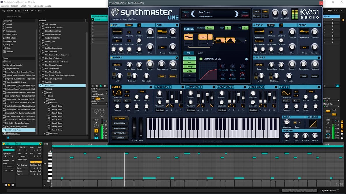The width and height of the screenshot is (346, 194).
Task: Open the SETTINGS page in SynthMaster
Action: (120, 138)
